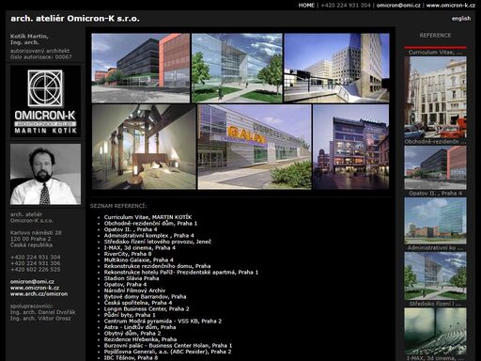Open Administrativní komplex, Praha 4 reference

[148, 236]
